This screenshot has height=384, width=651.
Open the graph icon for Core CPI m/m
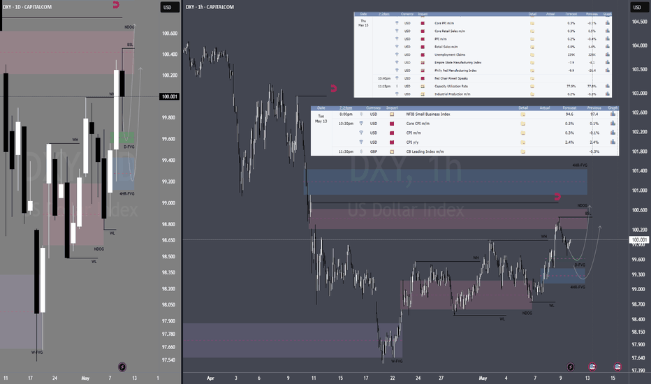(x=613, y=124)
